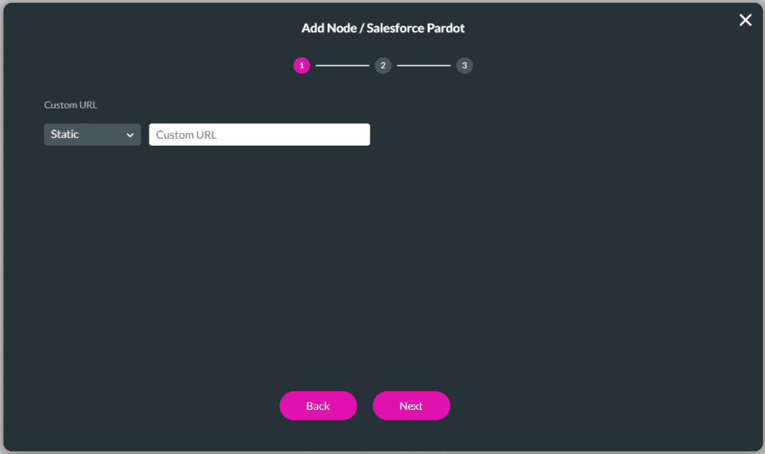
Task: Select Next to continue the setup
Action: [x=411, y=405]
